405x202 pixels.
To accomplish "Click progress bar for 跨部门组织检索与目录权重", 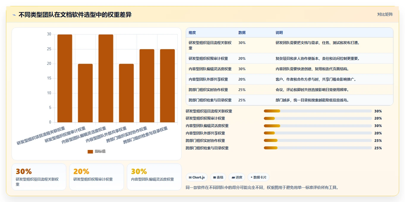I will 318,148.
